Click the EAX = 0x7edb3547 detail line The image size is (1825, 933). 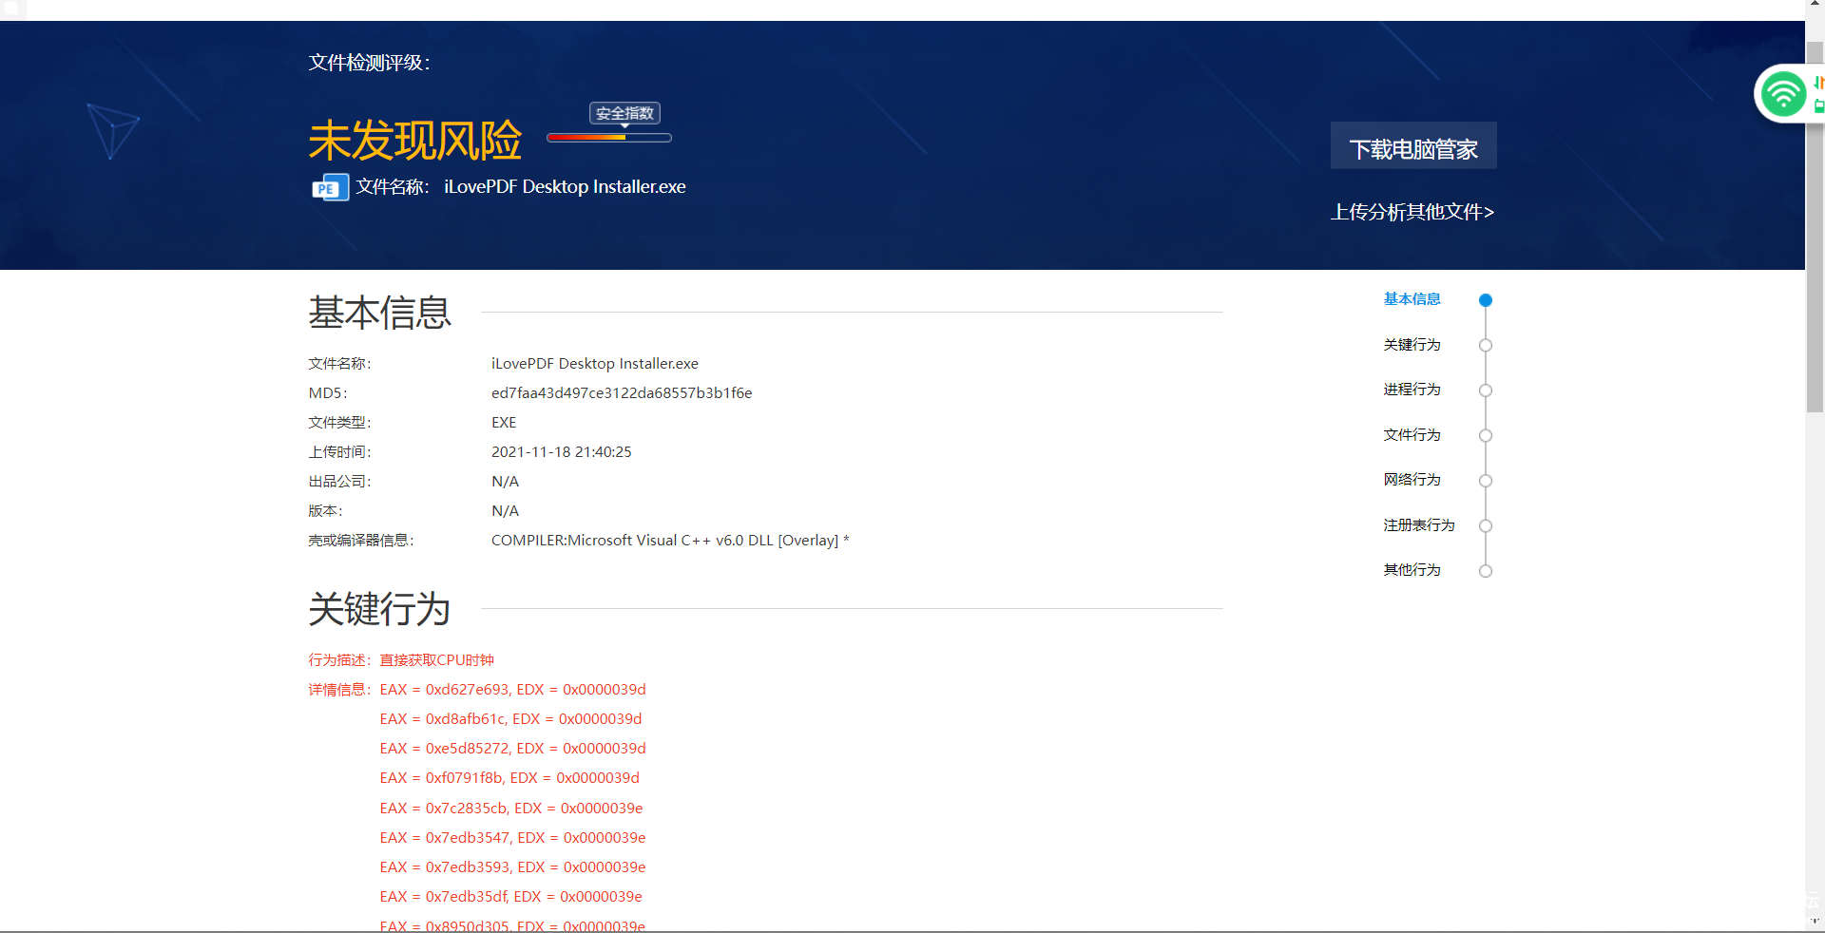[x=512, y=838]
